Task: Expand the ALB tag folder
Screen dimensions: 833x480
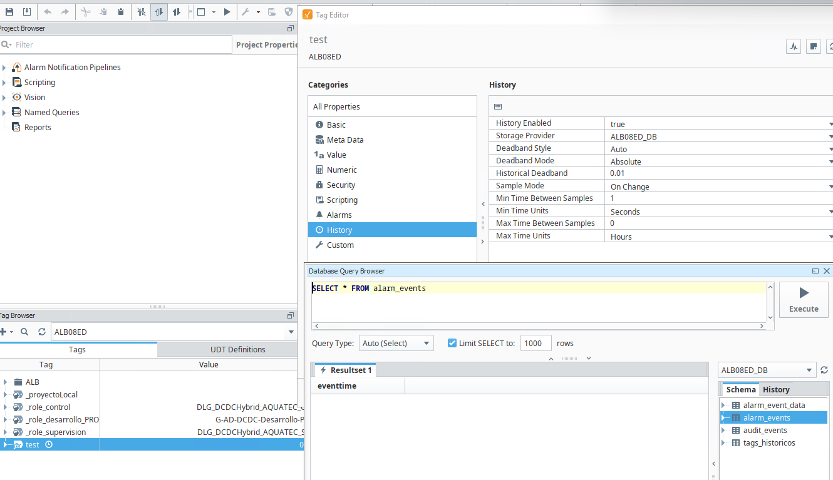Action: 5,382
